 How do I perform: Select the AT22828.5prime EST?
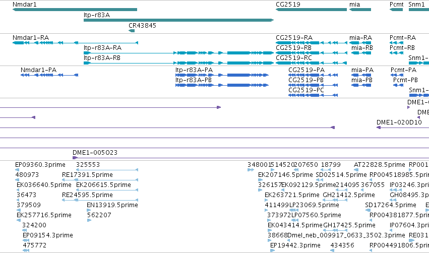[x=356, y=170]
